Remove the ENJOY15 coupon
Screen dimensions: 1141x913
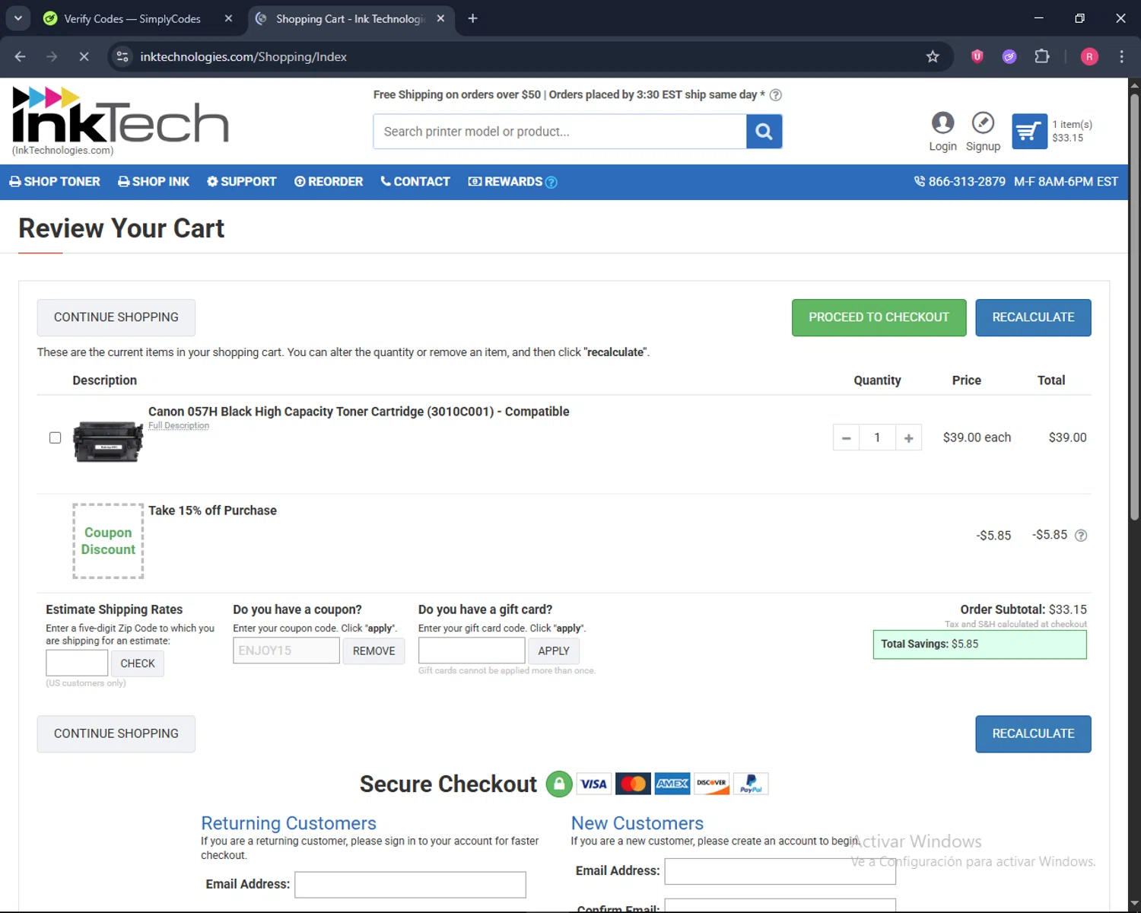click(373, 651)
